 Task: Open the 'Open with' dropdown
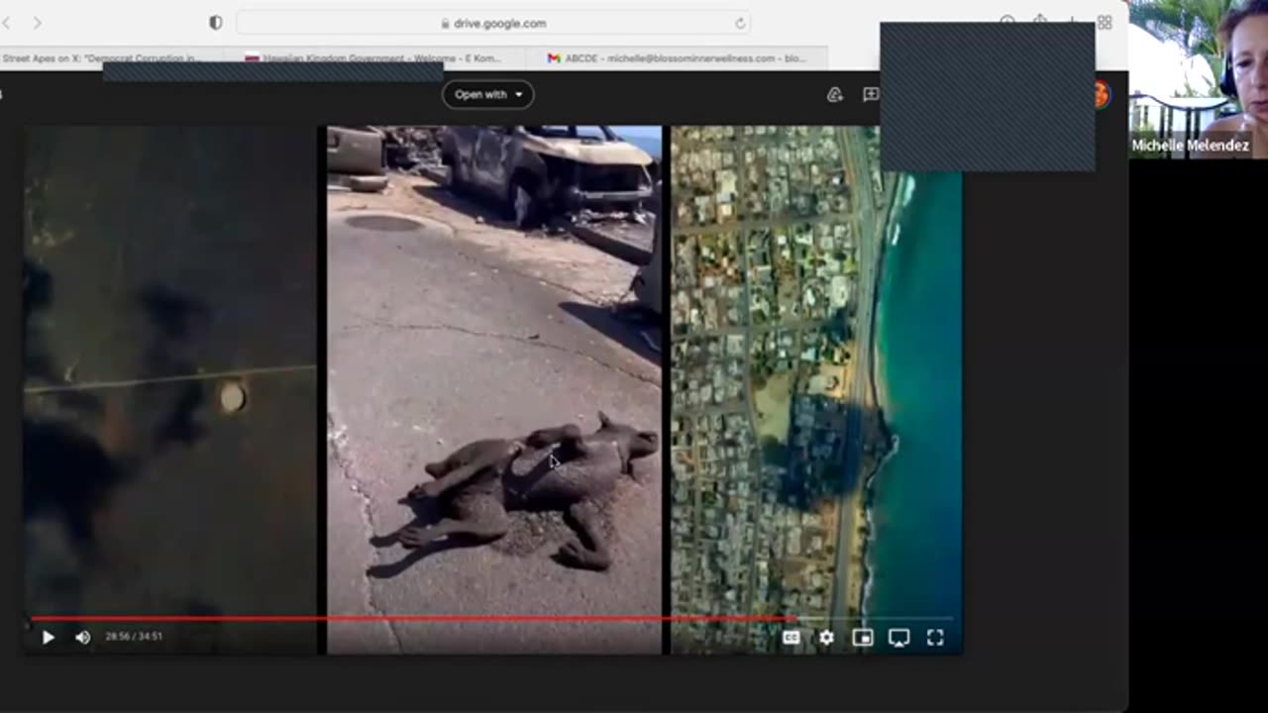coord(487,94)
